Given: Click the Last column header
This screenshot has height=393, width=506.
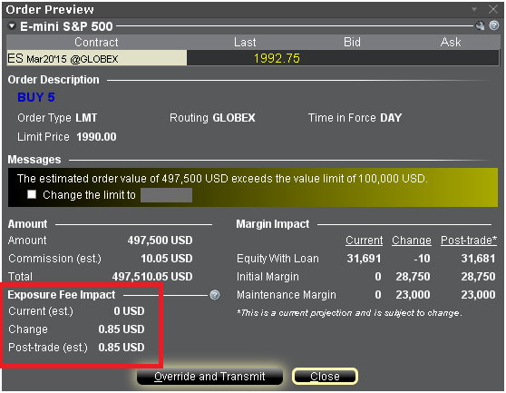Looking at the screenshot, I should coord(245,43).
